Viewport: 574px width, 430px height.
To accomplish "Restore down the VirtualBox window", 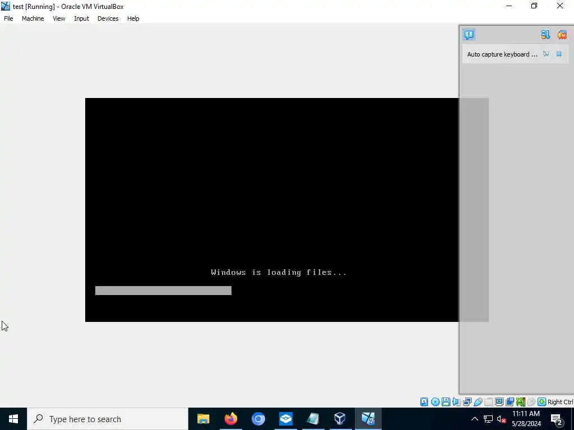I will [x=534, y=6].
